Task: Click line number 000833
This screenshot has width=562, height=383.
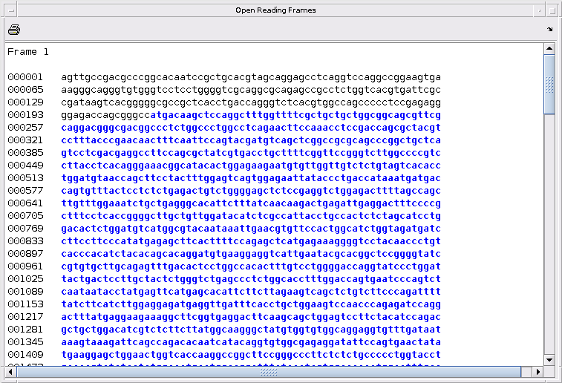Action: coord(25,240)
